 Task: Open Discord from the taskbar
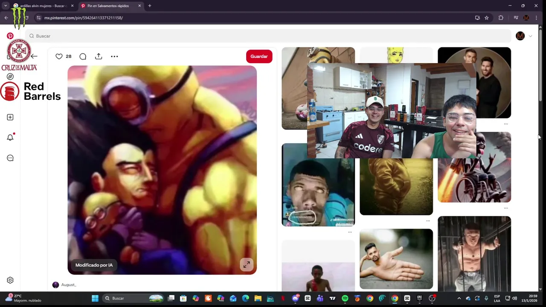click(295, 298)
